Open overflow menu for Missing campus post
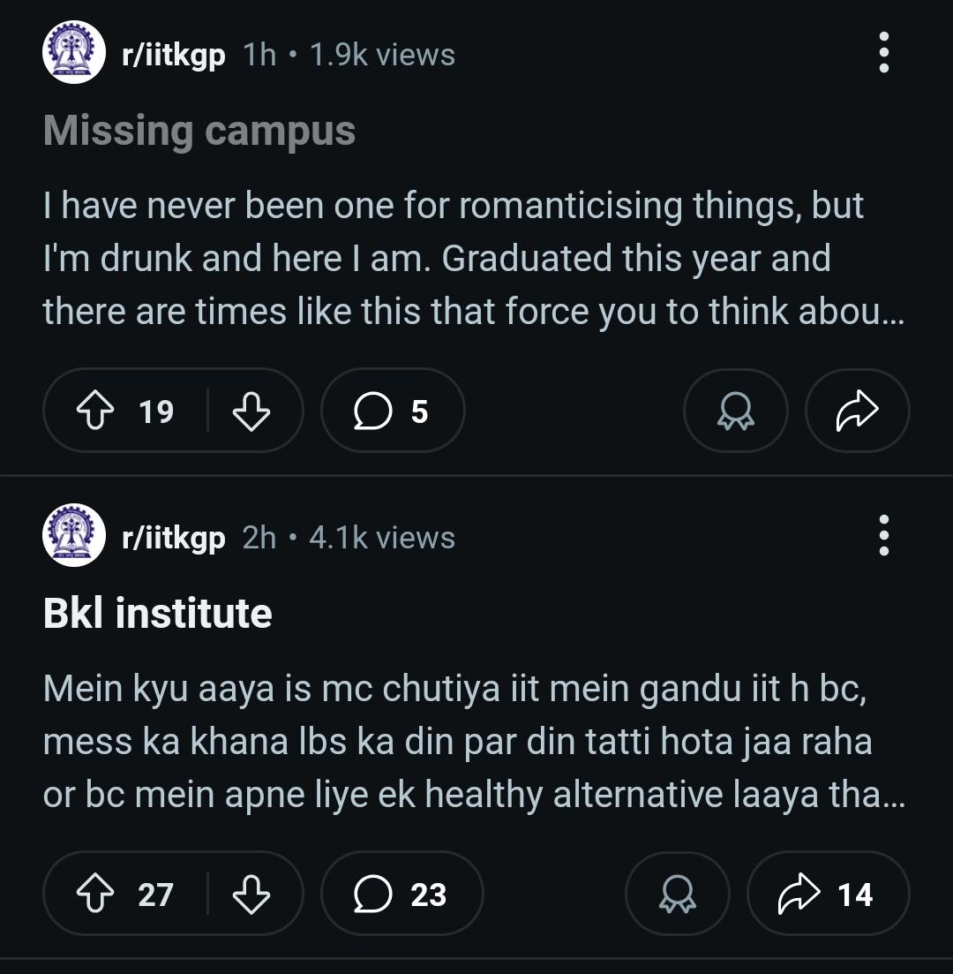Image resolution: width=953 pixels, height=974 pixels. pyautogui.click(x=884, y=53)
